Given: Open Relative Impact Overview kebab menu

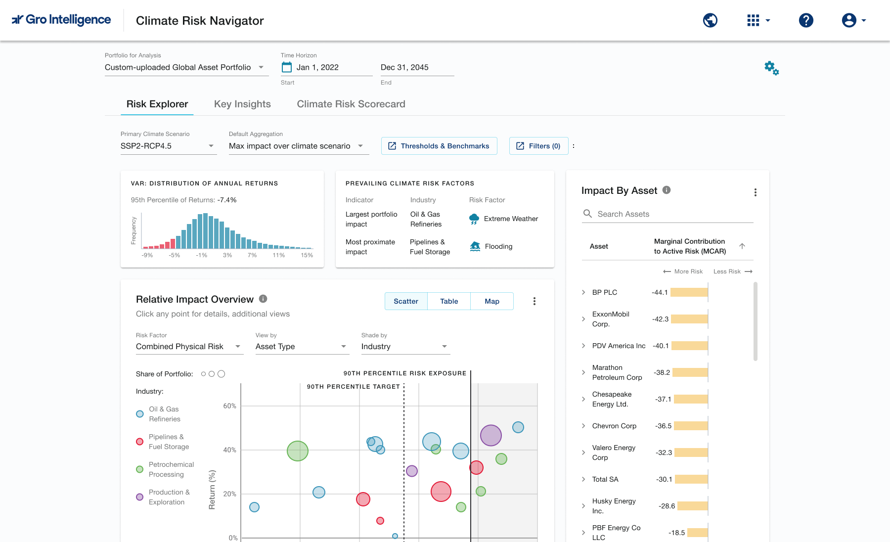Looking at the screenshot, I should pos(534,301).
